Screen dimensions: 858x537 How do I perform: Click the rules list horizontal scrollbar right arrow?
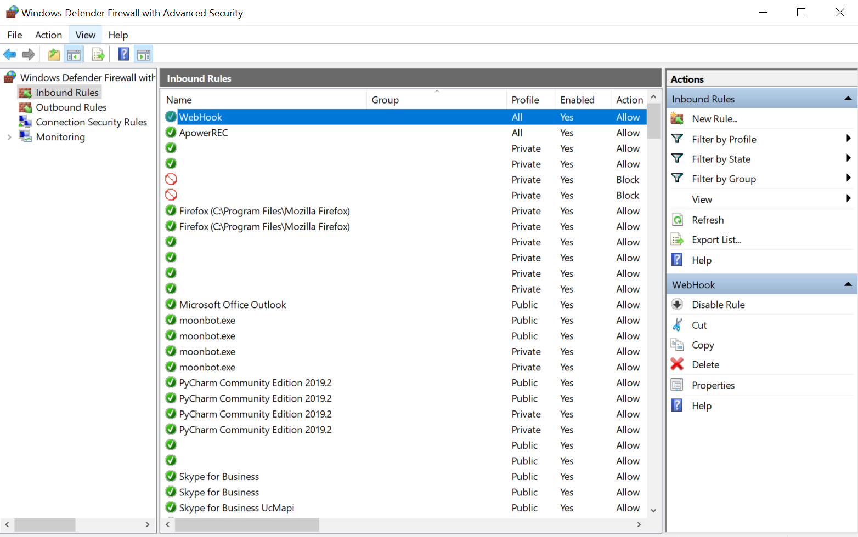pyautogui.click(x=639, y=524)
